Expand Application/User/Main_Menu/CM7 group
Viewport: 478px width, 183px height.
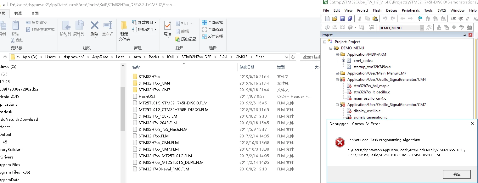(x=337, y=73)
